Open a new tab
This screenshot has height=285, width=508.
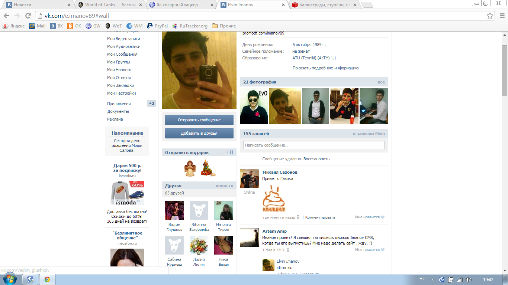click(x=367, y=5)
